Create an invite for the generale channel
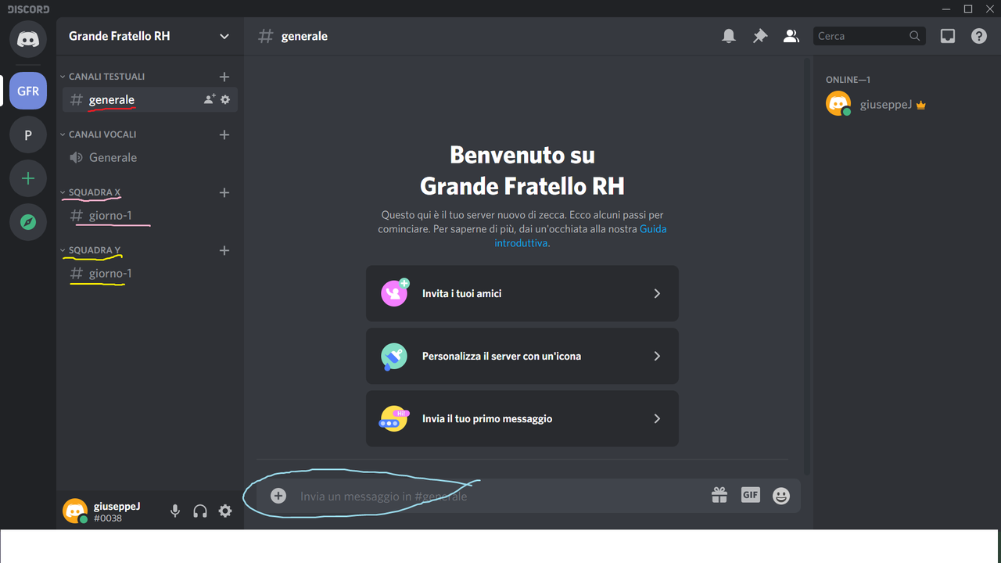Image resolution: width=1001 pixels, height=563 pixels. pyautogui.click(x=207, y=99)
